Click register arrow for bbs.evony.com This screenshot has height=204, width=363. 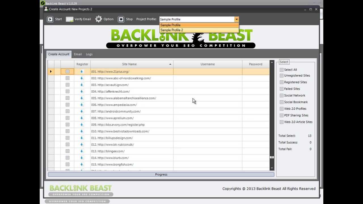82,125
